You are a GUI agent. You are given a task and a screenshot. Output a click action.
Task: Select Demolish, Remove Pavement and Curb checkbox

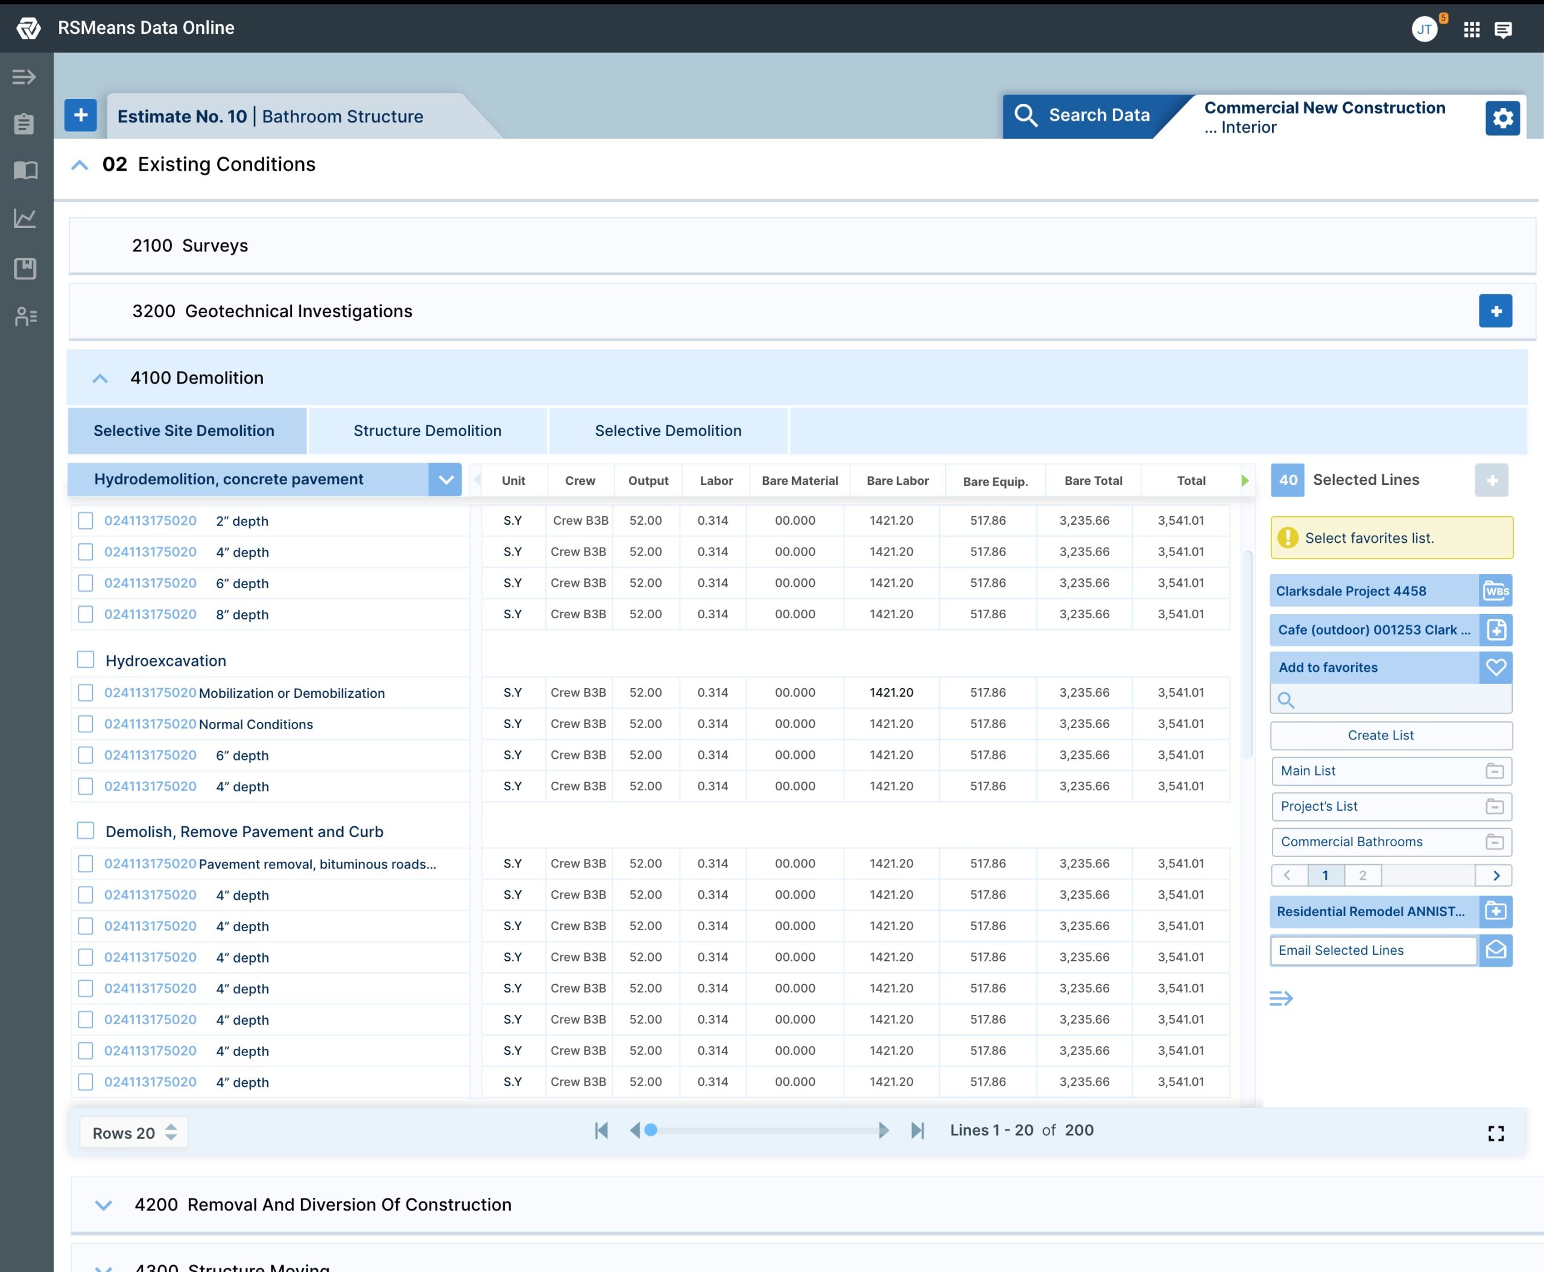click(x=86, y=831)
